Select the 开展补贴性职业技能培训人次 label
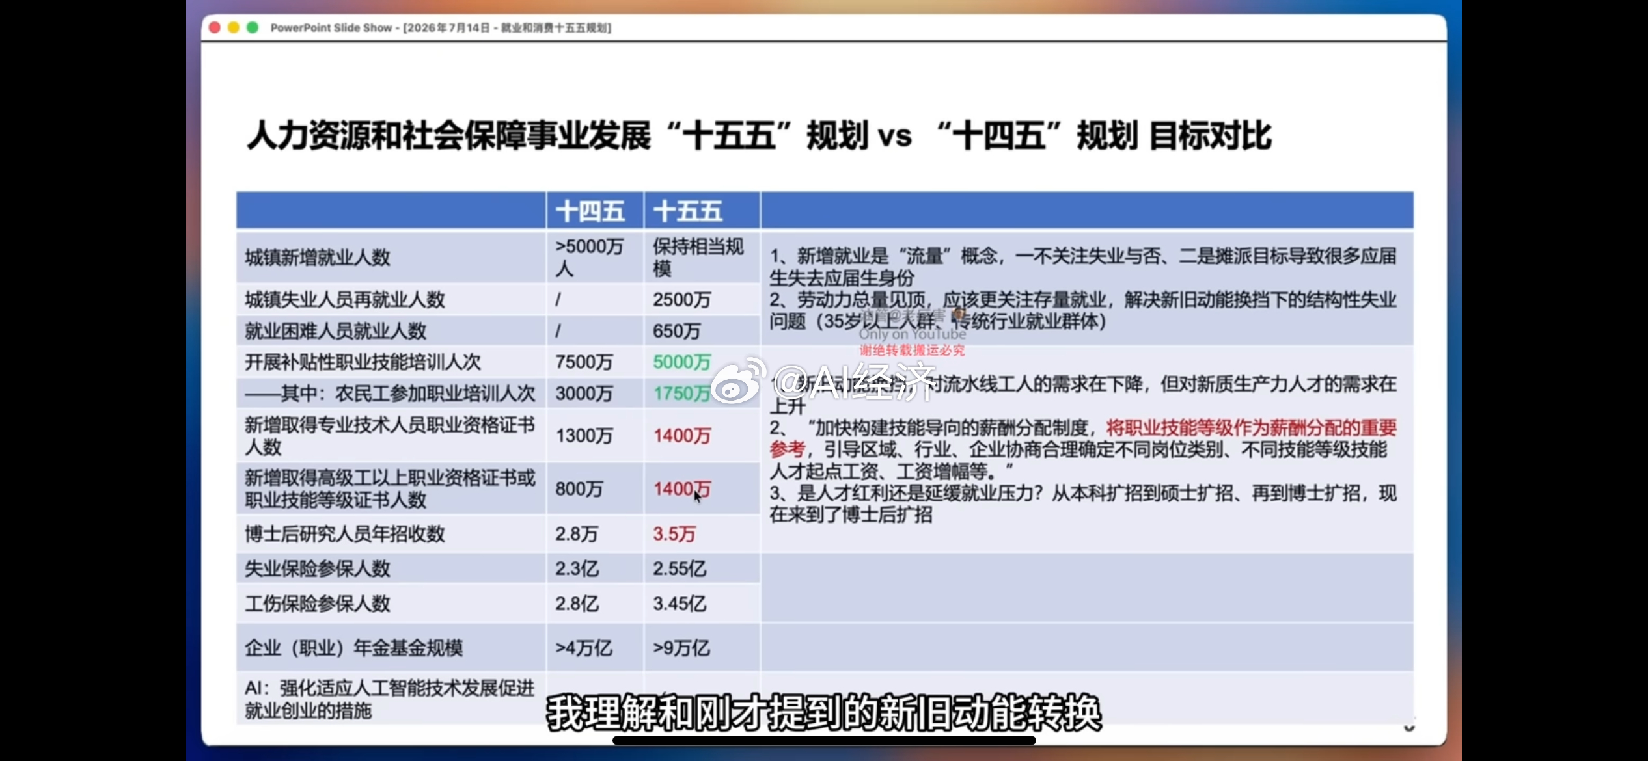Image resolution: width=1648 pixels, height=761 pixels. coord(363,362)
